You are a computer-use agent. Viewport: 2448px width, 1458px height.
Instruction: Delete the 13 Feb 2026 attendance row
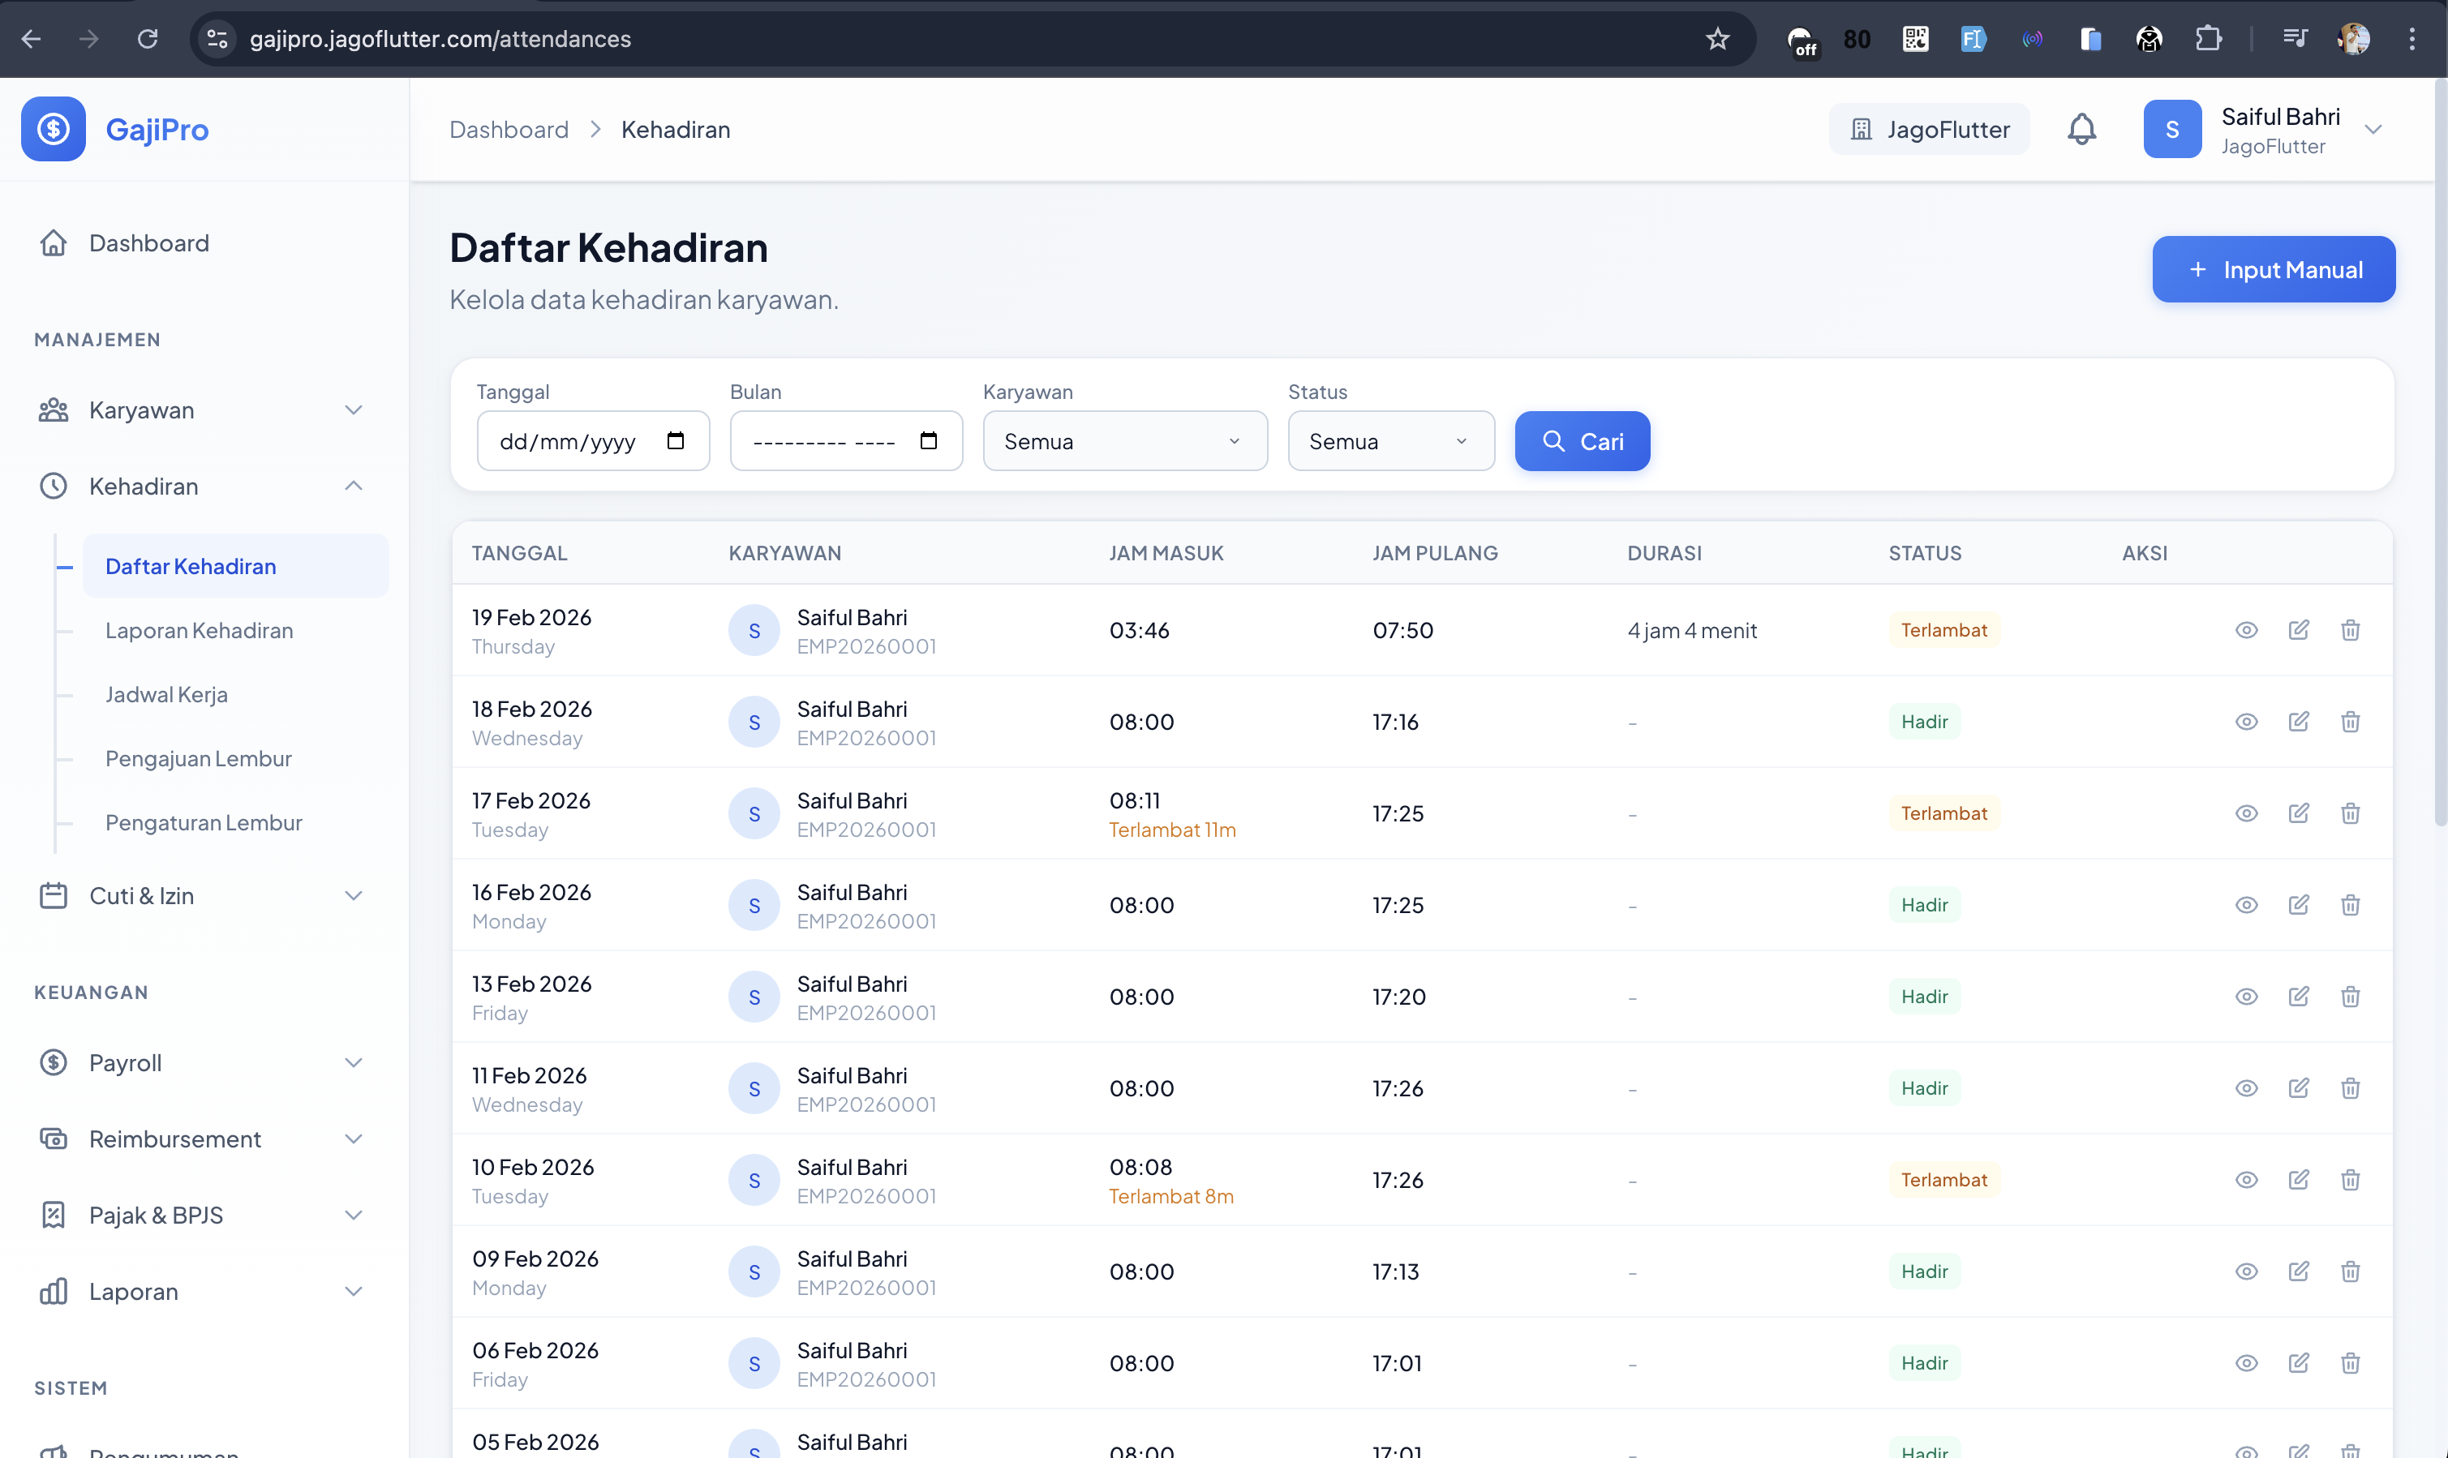[x=2350, y=997]
